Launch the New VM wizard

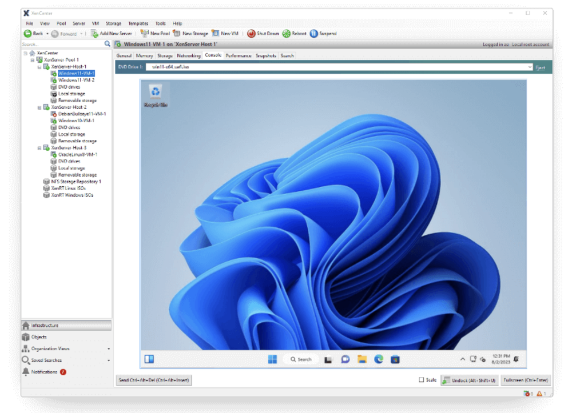click(225, 34)
